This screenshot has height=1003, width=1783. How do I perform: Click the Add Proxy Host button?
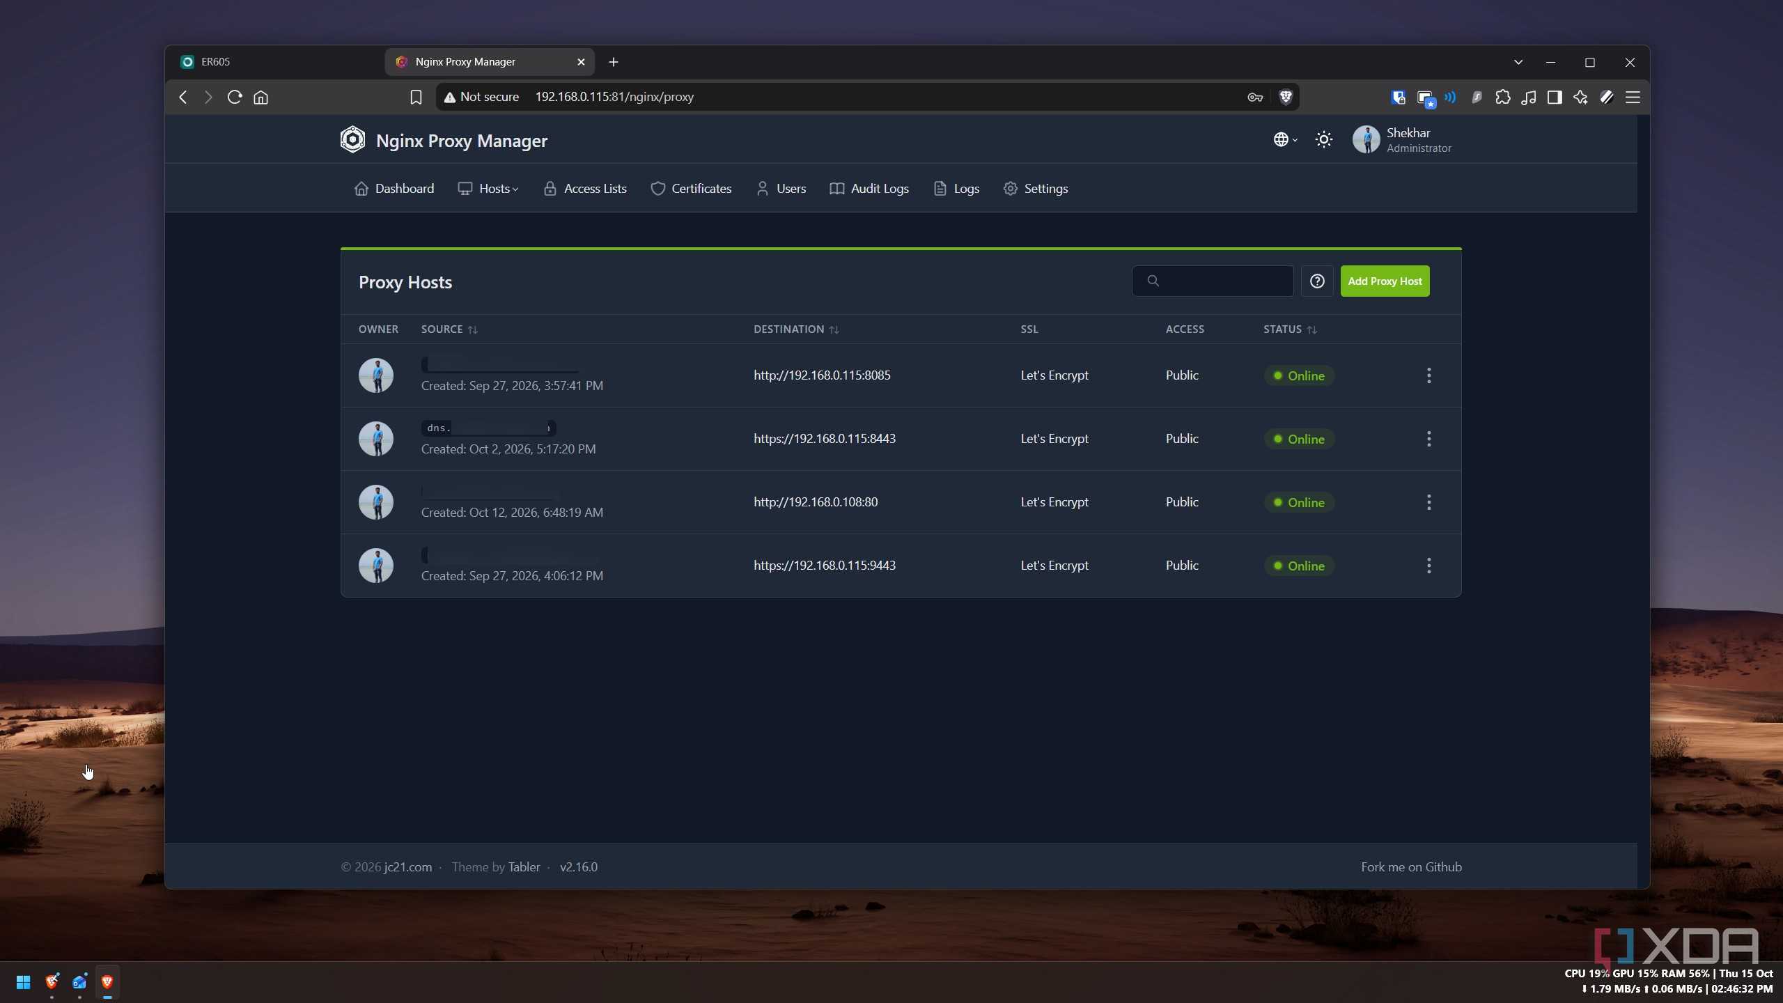[x=1385, y=281]
